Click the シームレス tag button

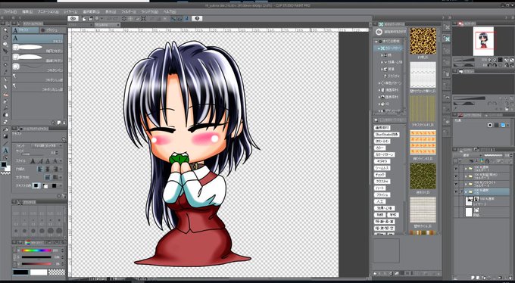click(382, 168)
